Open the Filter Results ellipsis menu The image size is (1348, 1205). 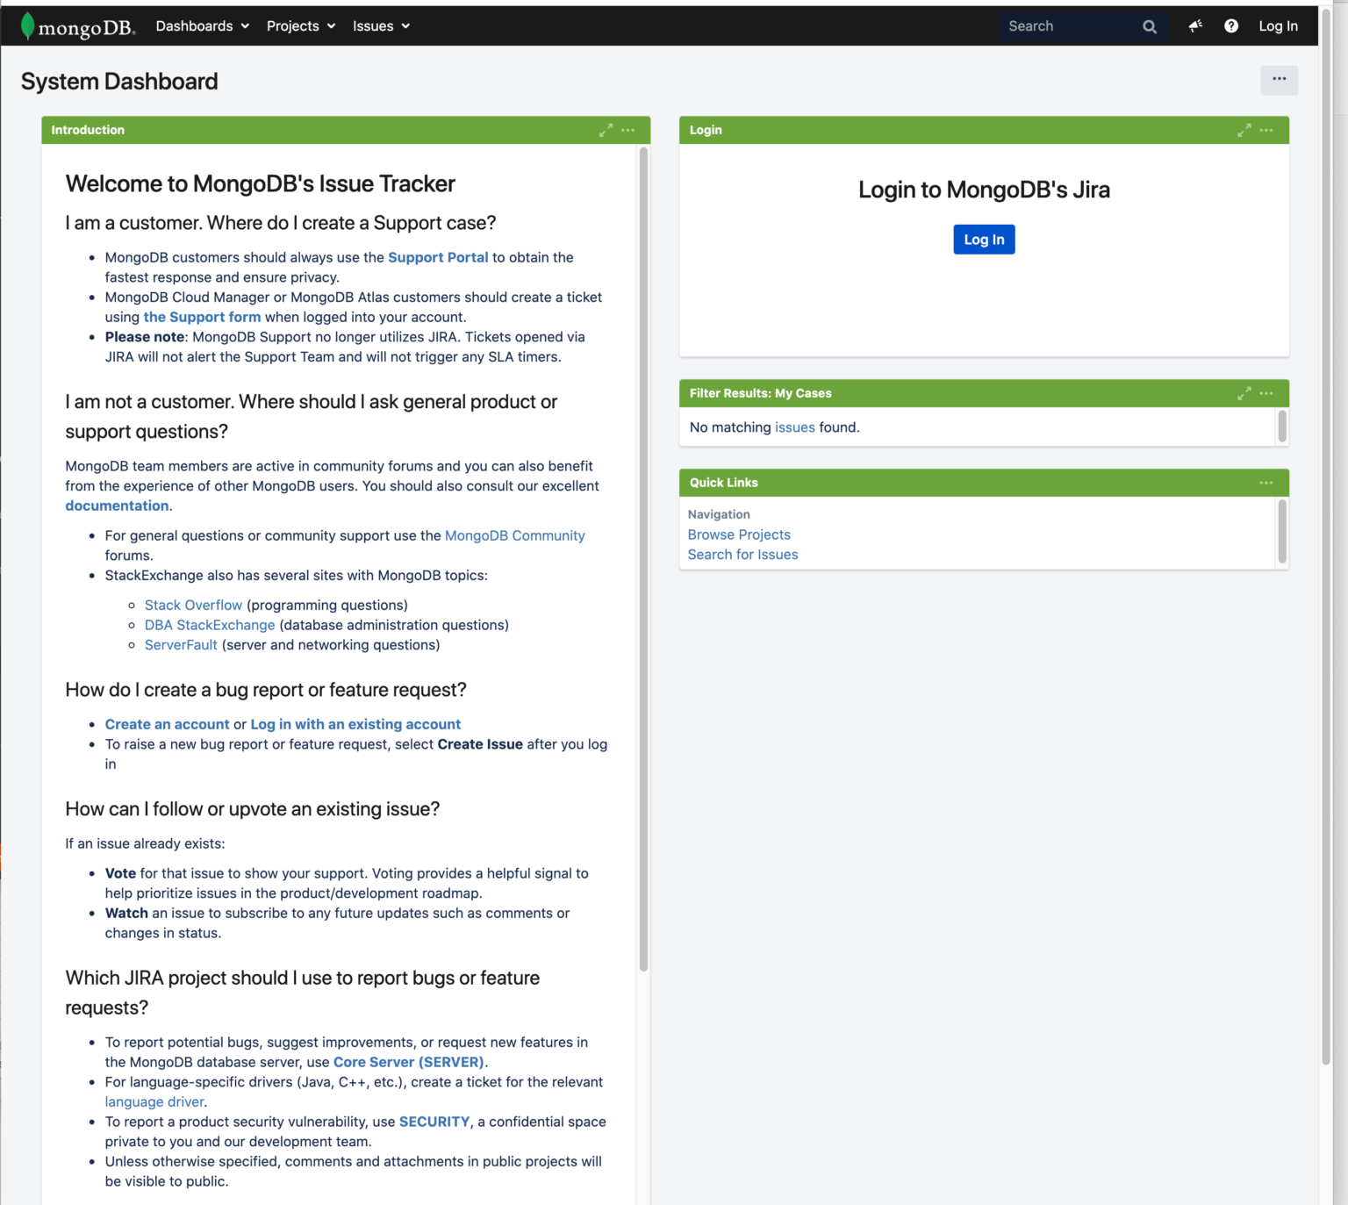pos(1266,393)
